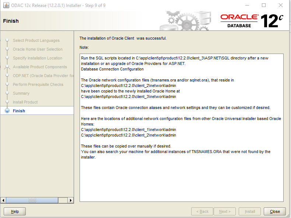Viewport: 291px width, 218px height.
Task: Click 'These files contain Oracle connection aliases' line
Action: [176, 108]
